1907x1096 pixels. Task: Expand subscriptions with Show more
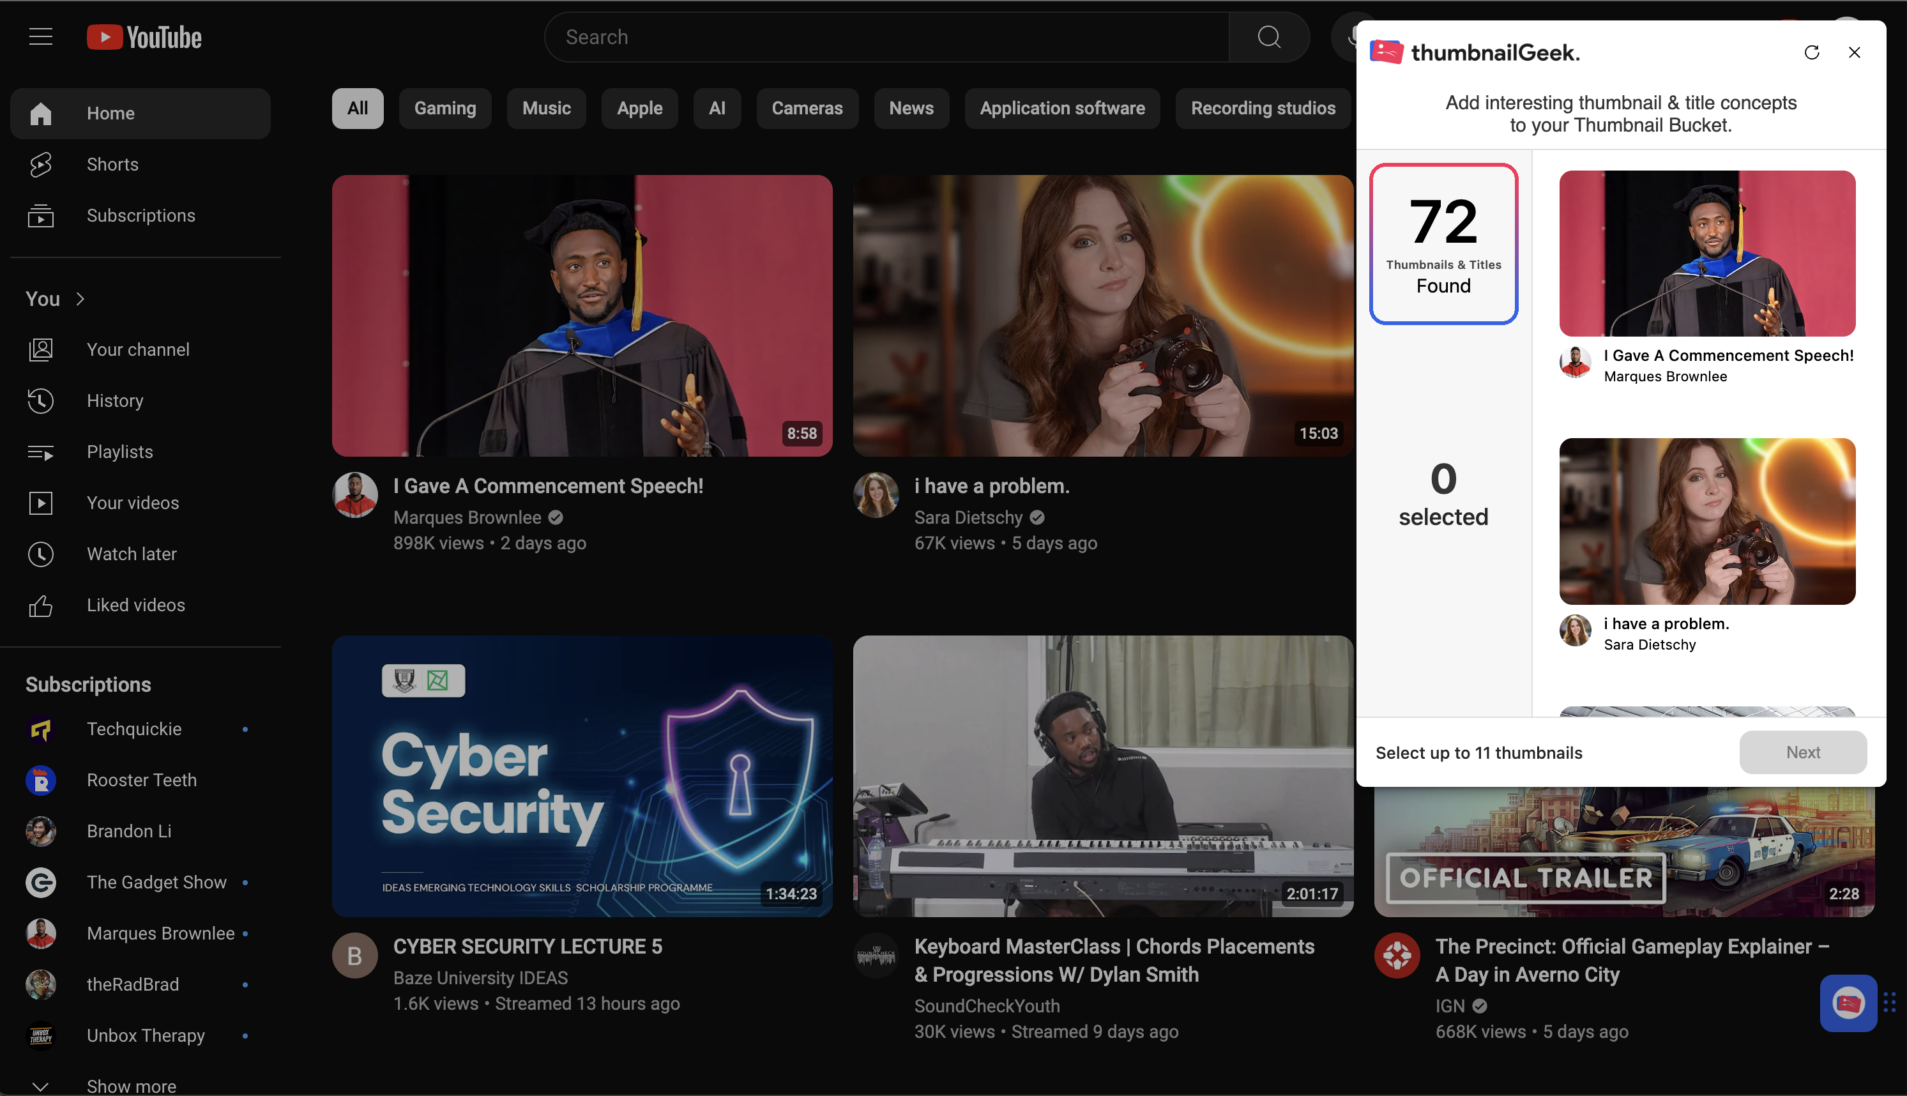tap(141, 1086)
